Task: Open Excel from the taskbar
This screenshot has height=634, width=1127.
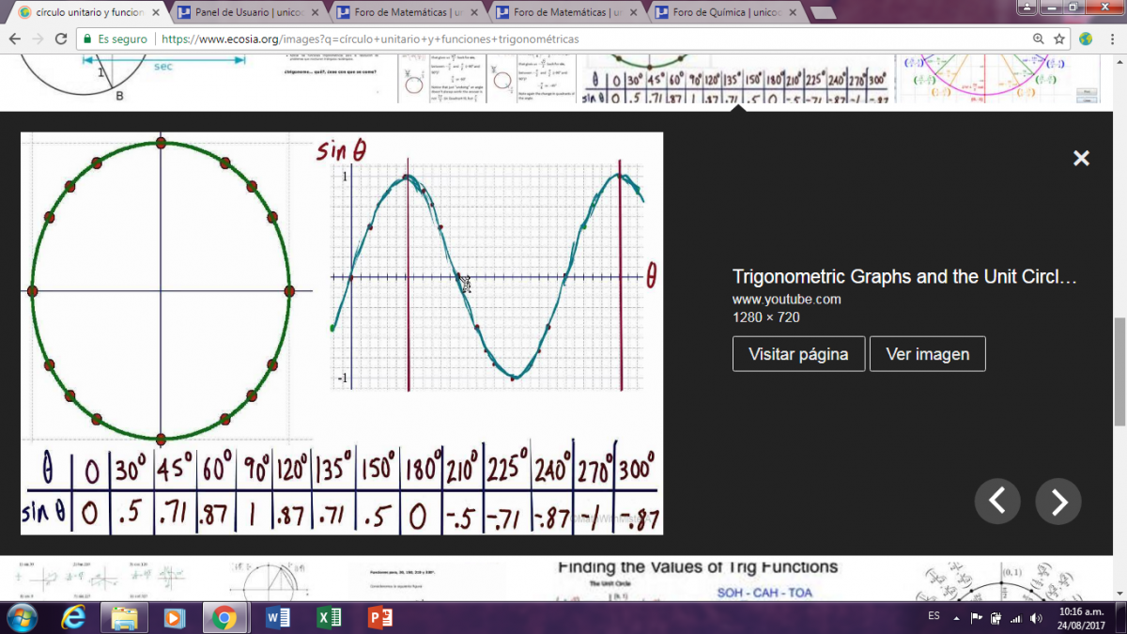Action: pyautogui.click(x=329, y=617)
